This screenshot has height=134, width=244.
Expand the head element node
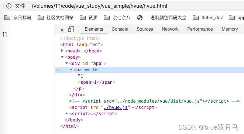(x=62, y=51)
